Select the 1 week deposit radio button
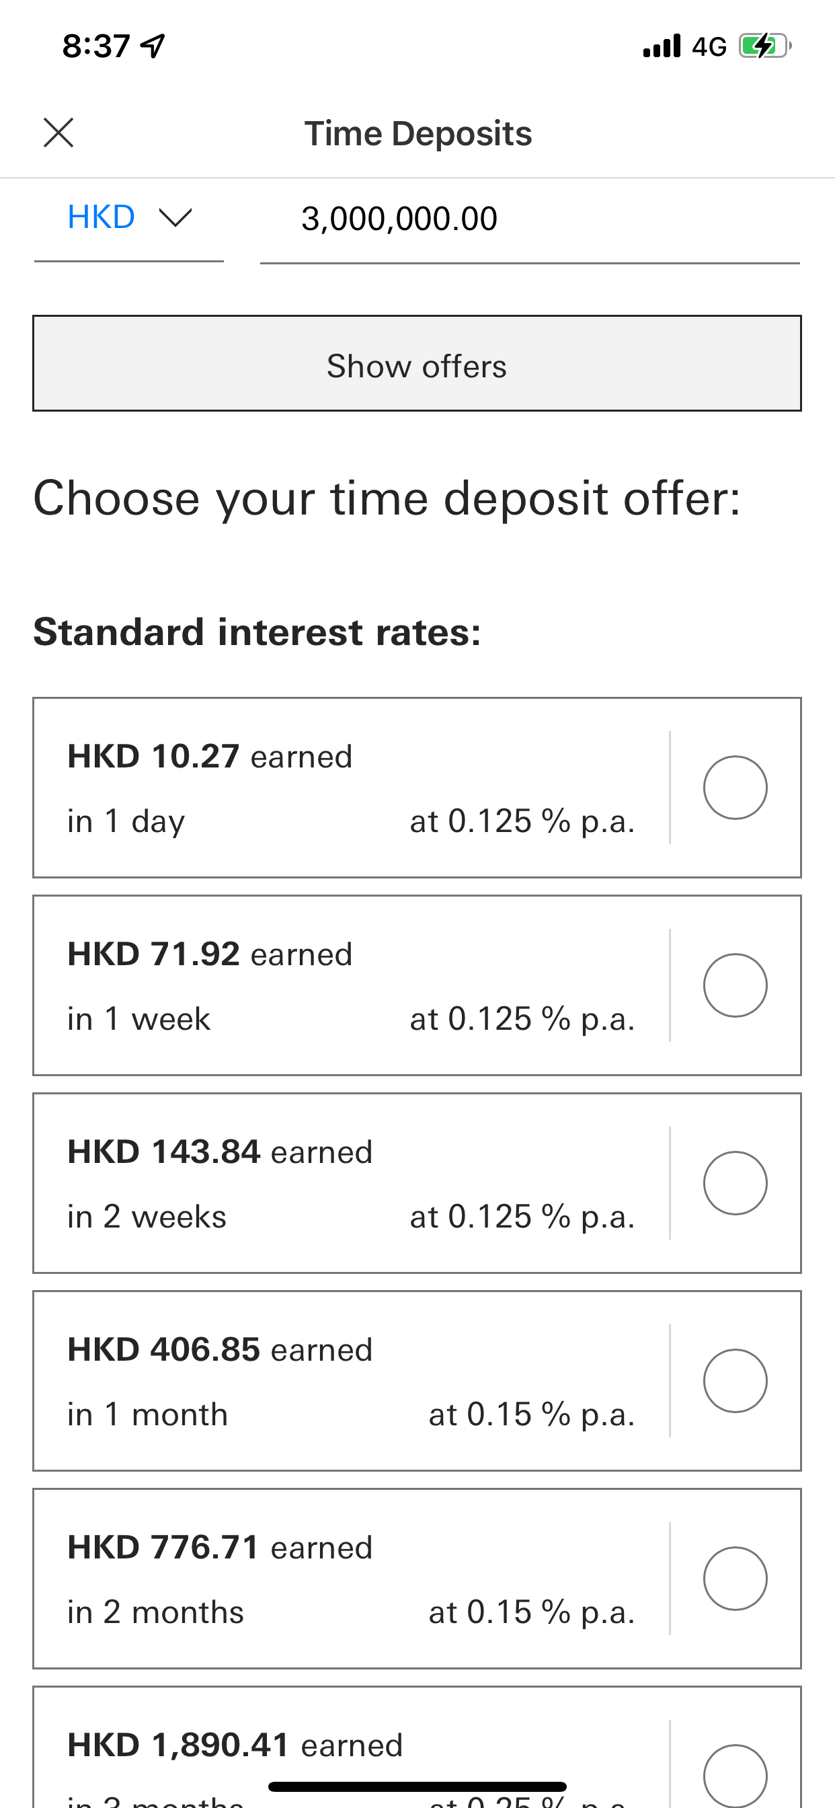Screen dimensions: 835x1808 click(735, 985)
